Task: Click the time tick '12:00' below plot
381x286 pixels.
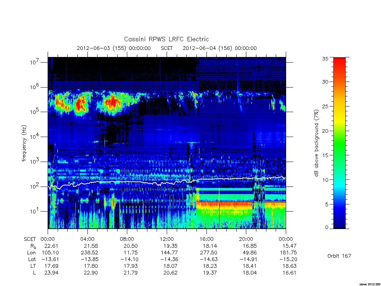Action: [167, 239]
